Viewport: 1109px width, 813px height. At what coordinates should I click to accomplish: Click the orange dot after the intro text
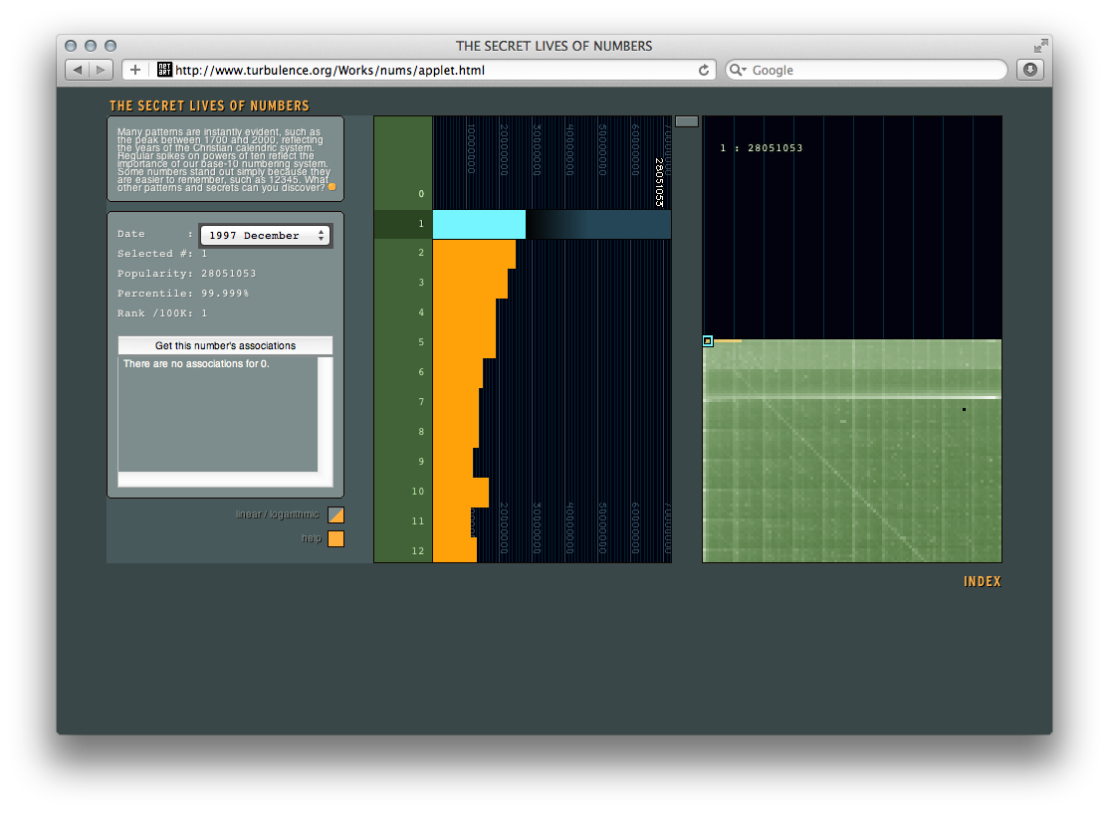coord(332,187)
